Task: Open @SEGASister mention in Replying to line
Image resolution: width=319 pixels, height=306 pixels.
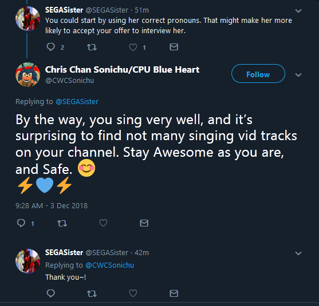Action: (77, 101)
